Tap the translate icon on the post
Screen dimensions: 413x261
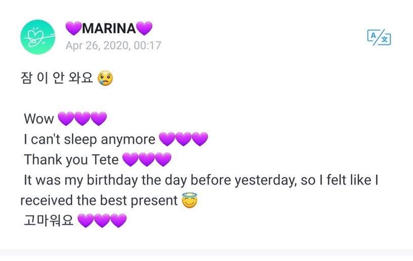click(x=379, y=38)
